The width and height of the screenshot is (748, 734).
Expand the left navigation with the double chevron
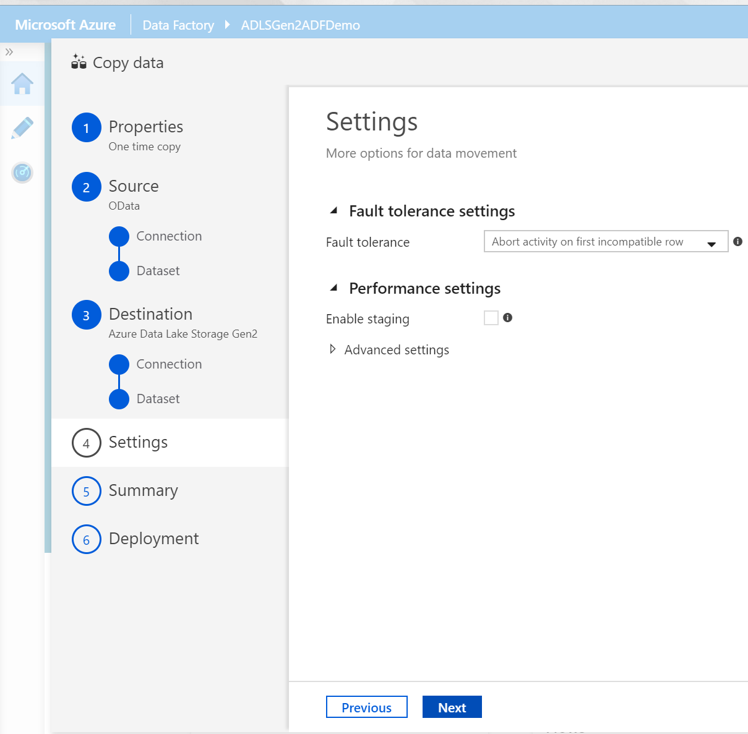tap(9, 52)
